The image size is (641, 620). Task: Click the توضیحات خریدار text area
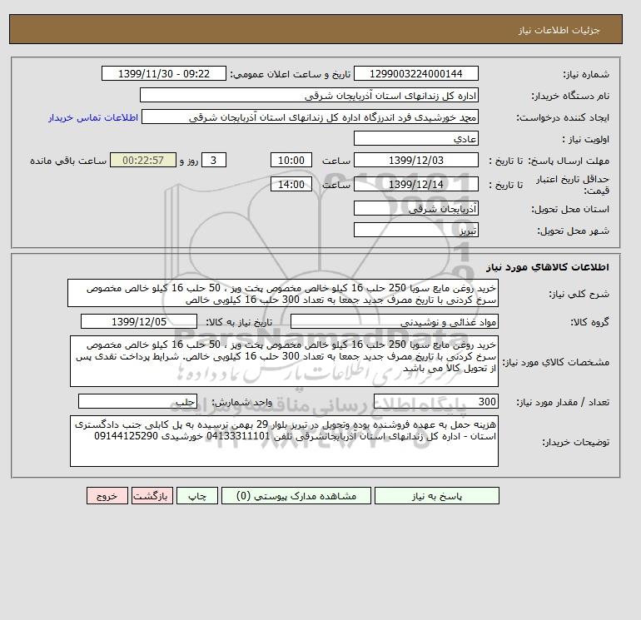284,441
